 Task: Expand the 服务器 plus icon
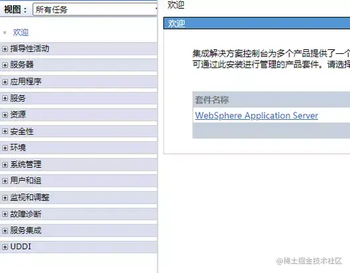[5, 65]
